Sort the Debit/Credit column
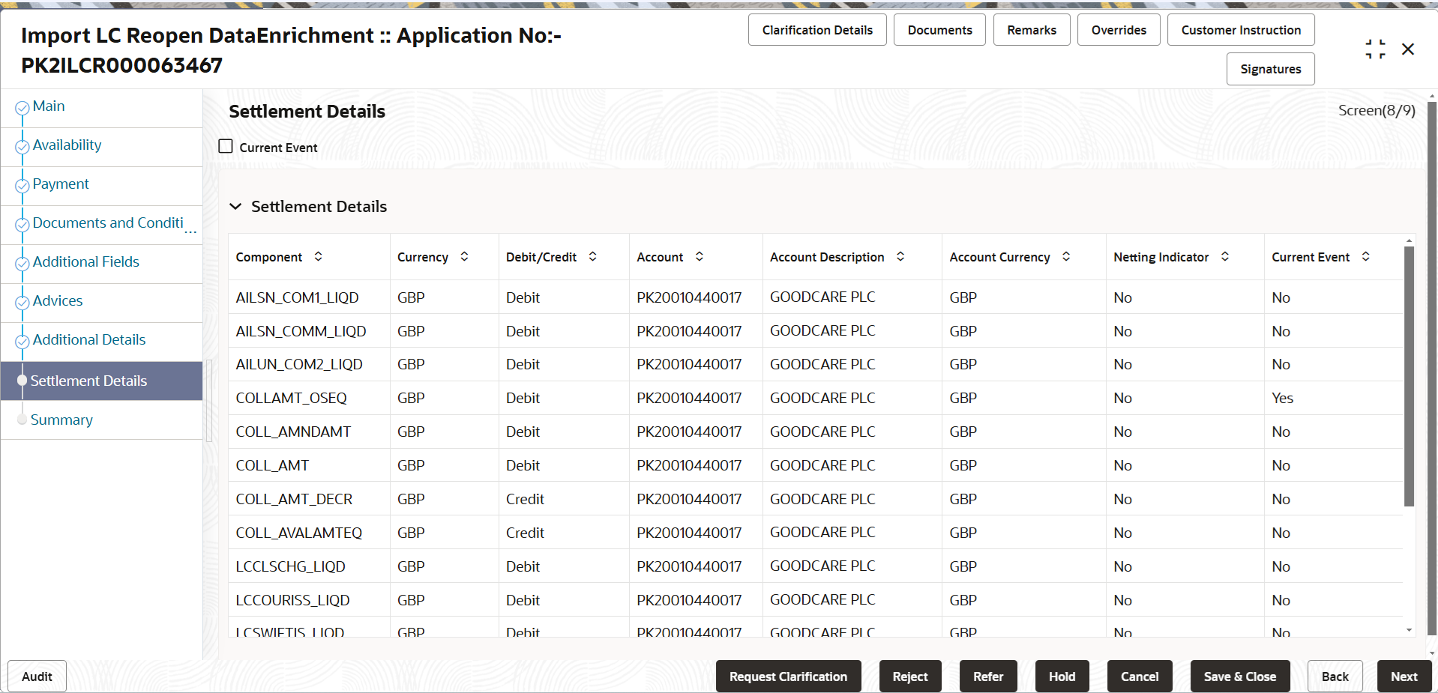The height and width of the screenshot is (693, 1438). 593,256
